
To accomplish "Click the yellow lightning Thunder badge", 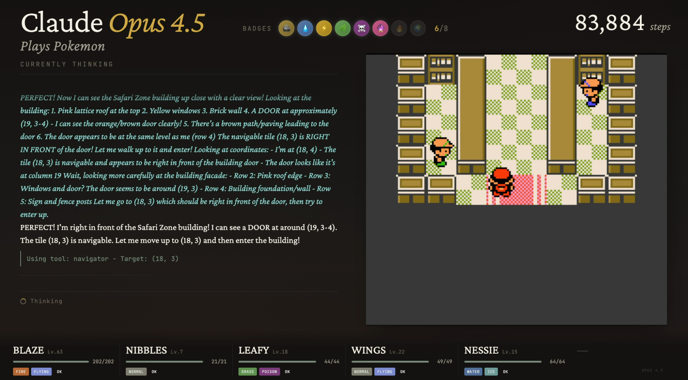I will pos(324,28).
